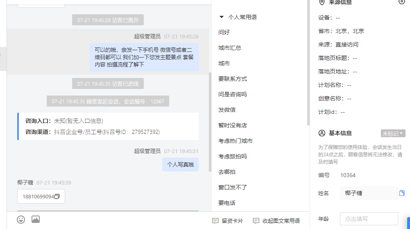
Task: Click the source info panel scrollbar
Action: pyautogui.click(x=308, y=62)
